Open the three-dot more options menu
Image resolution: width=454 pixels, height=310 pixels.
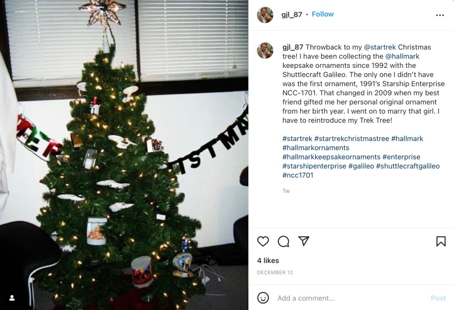[x=440, y=15]
